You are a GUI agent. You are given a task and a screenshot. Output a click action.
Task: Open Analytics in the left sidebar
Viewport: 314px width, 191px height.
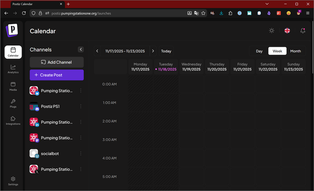pos(13,69)
